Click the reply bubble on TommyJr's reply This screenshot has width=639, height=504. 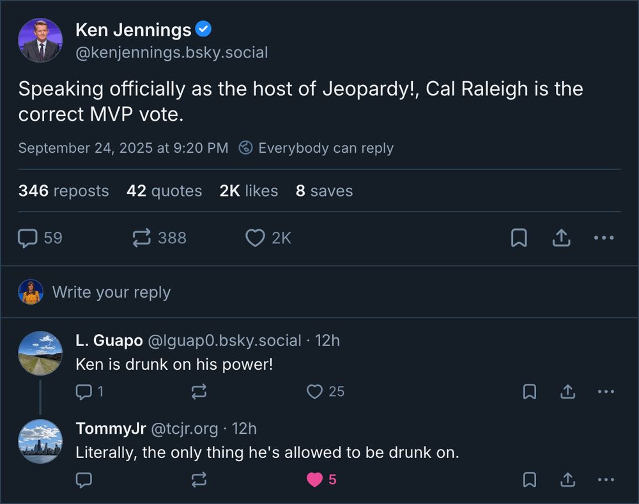click(x=85, y=479)
